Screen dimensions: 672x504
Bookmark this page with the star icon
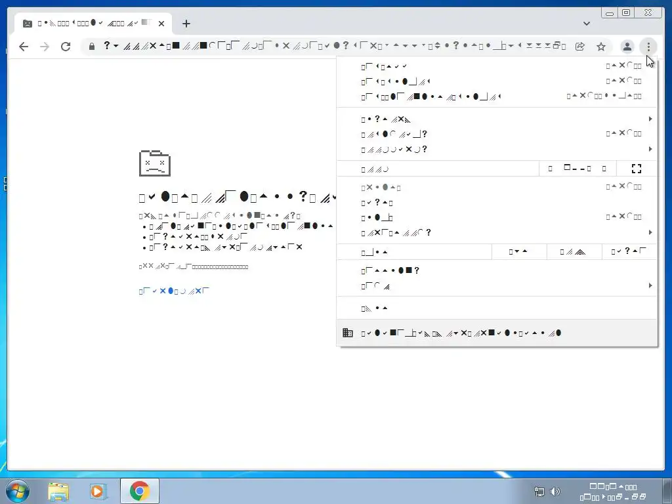tap(601, 47)
